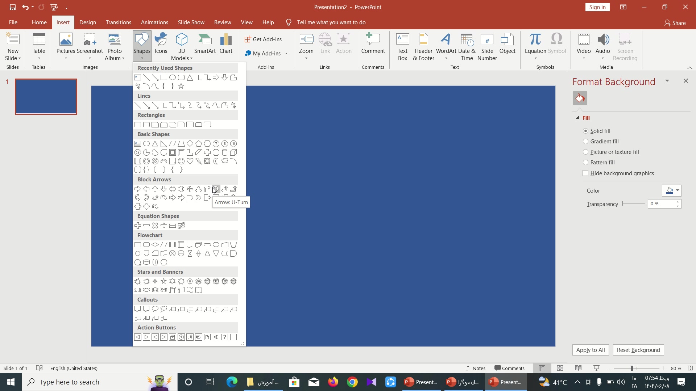Pick the smiley face basic shape
Image resolution: width=696 pixels, height=391 pixels.
pos(181,161)
